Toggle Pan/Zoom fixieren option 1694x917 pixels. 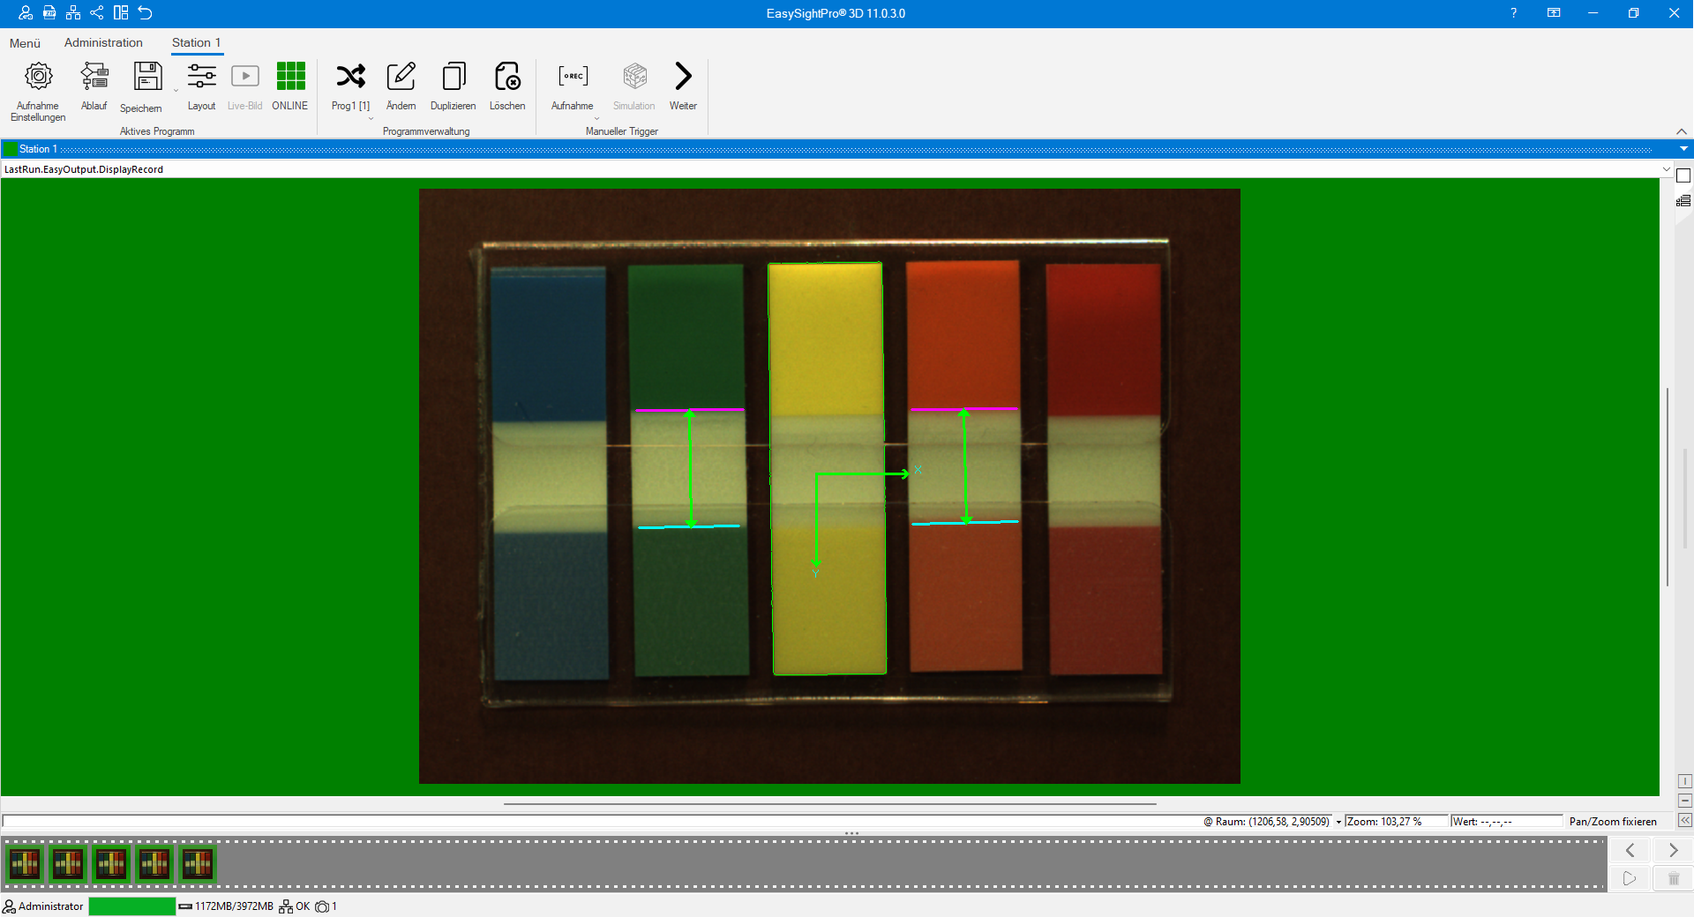tap(1612, 822)
